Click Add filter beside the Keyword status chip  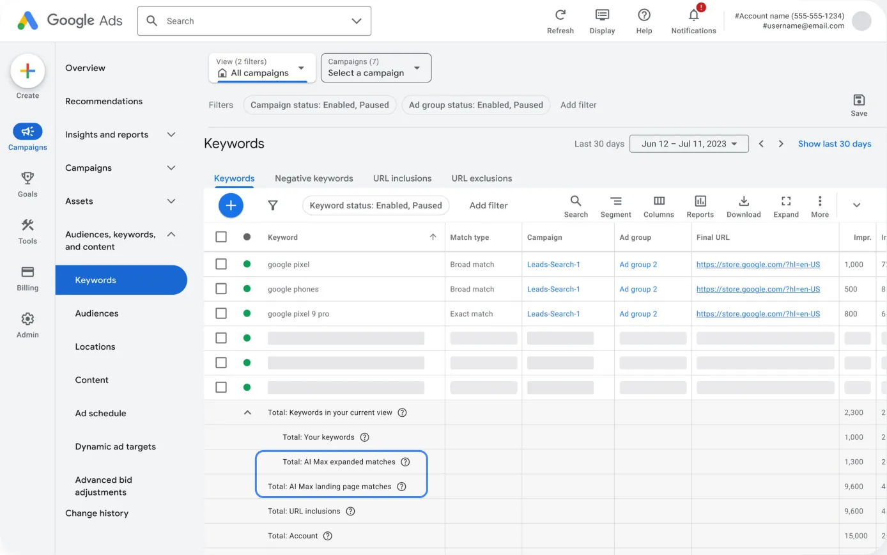coord(489,205)
